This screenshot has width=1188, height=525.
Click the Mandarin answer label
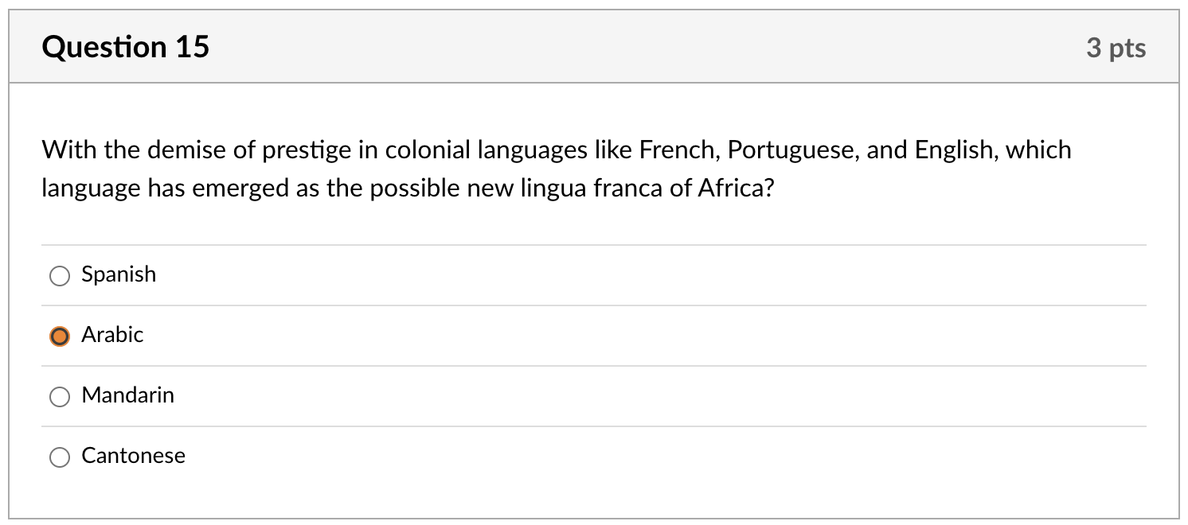click(x=127, y=395)
